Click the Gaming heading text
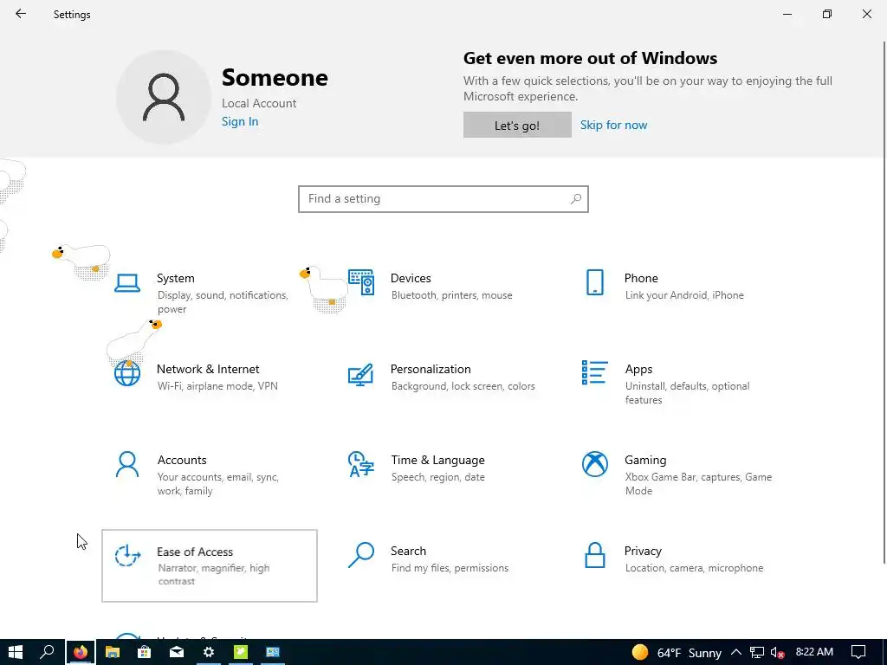Image resolution: width=887 pixels, height=665 pixels. pos(645,461)
